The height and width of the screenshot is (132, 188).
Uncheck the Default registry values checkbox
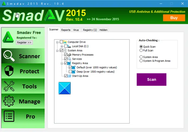[70, 67]
